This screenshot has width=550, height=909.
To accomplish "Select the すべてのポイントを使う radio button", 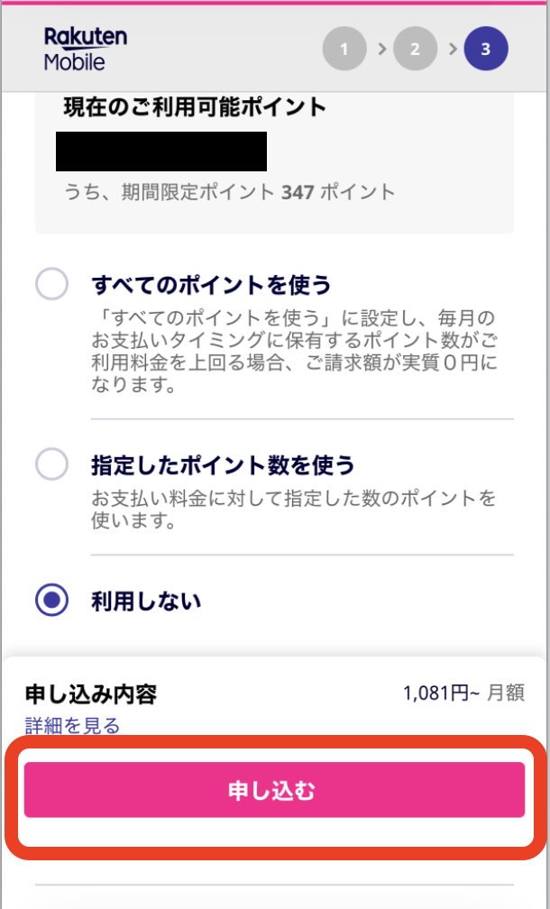I will click(x=51, y=285).
